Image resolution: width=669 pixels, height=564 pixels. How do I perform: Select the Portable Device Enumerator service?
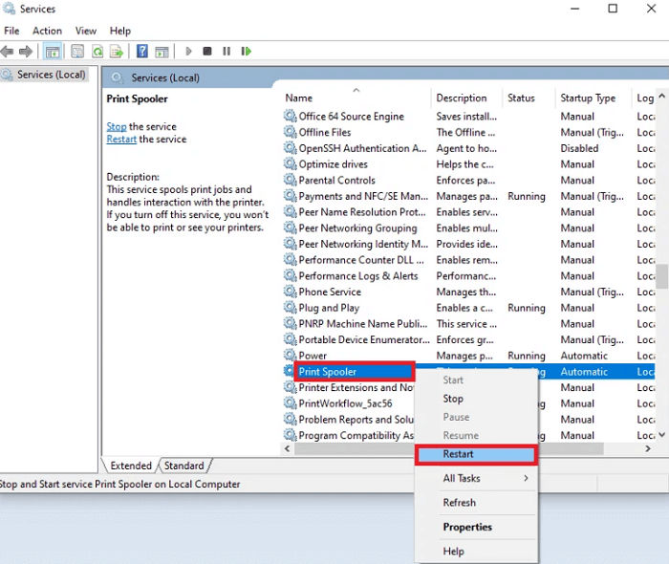pos(468,339)
